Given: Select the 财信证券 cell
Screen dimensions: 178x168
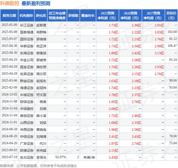Looking at the screenshot, I should 27,102.
